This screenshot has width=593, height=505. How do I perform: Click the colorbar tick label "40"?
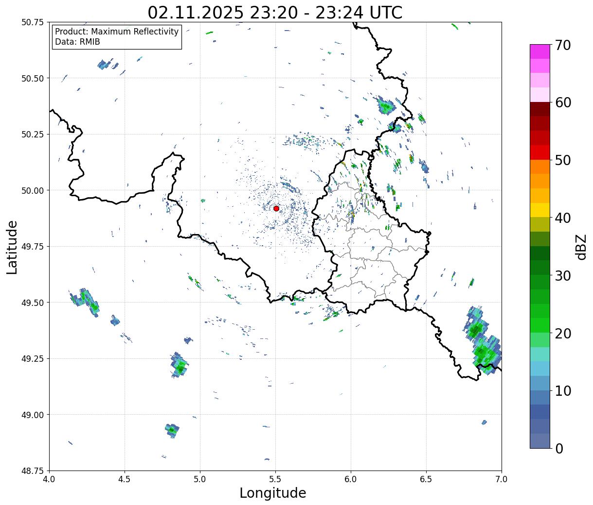(x=563, y=218)
